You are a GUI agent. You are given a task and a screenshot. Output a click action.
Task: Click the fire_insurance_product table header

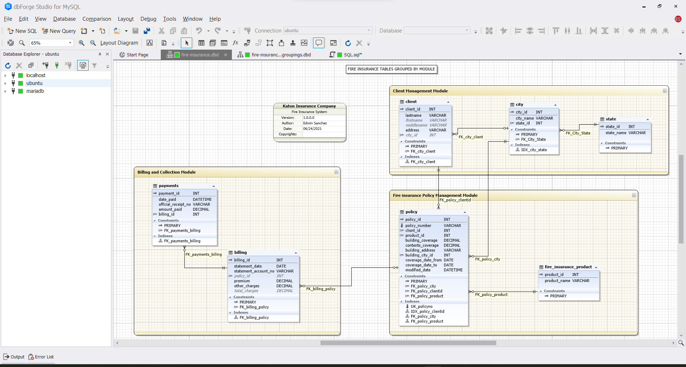[x=569, y=267]
